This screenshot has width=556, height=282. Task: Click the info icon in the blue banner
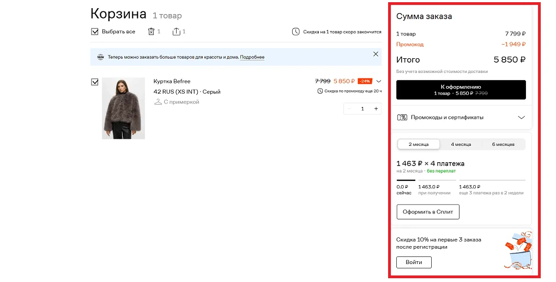click(100, 57)
